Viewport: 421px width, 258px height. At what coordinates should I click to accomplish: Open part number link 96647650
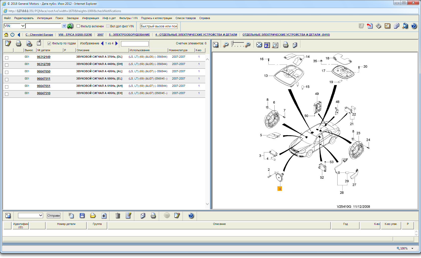[x=44, y=71]
